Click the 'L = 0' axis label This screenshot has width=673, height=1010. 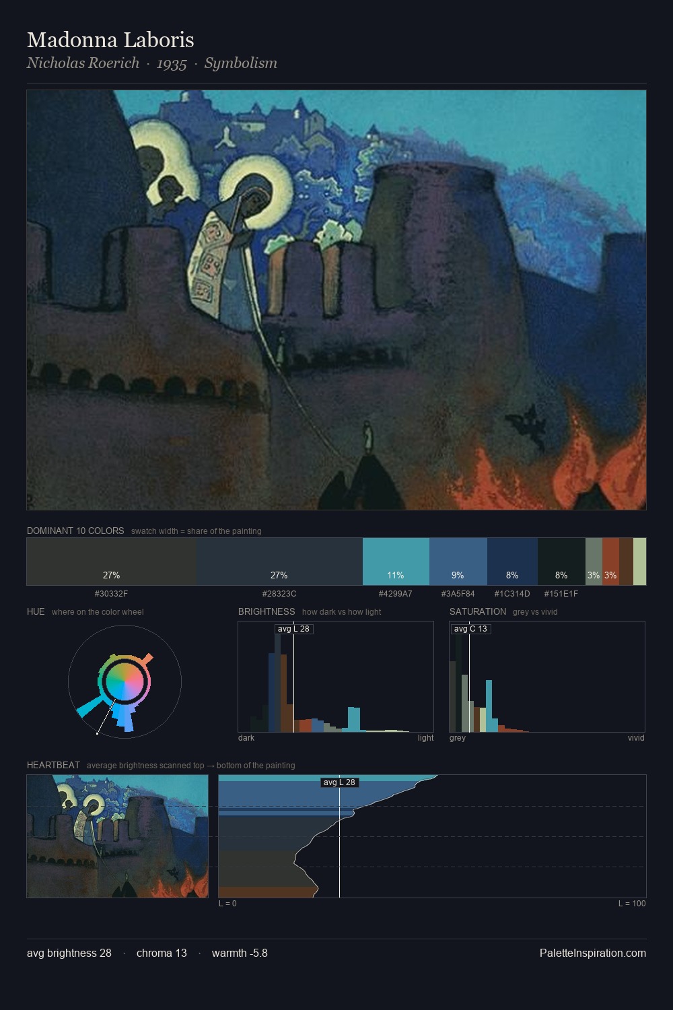[227, 904]
